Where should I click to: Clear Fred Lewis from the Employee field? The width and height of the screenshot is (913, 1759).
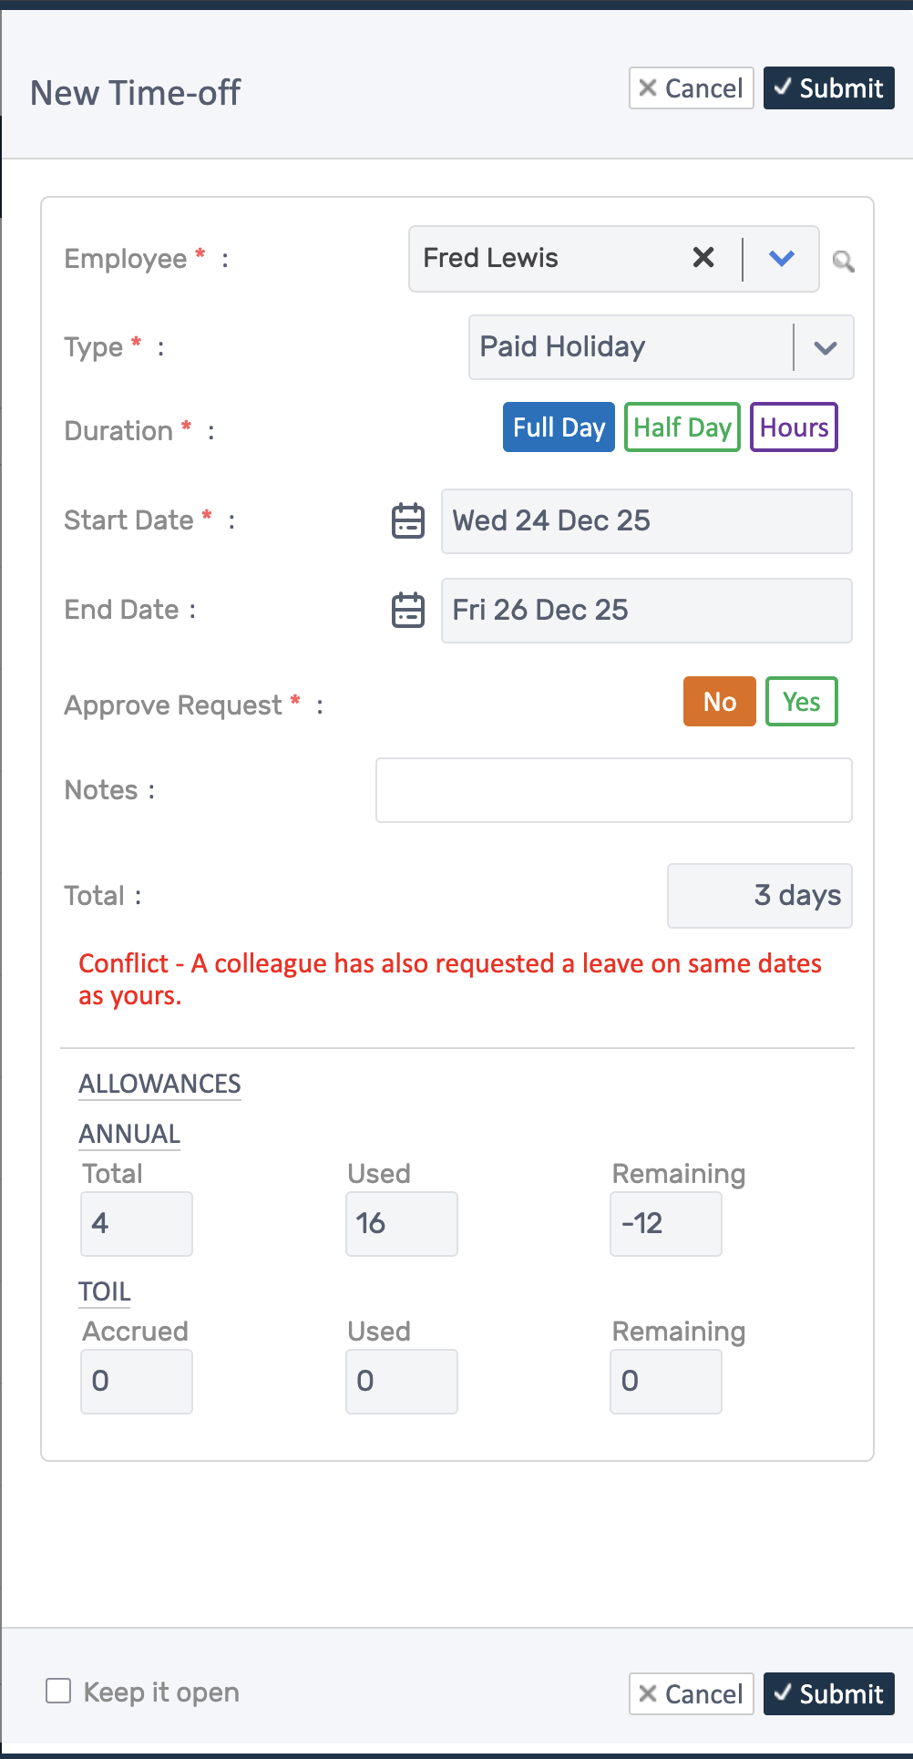coord(703,258)
